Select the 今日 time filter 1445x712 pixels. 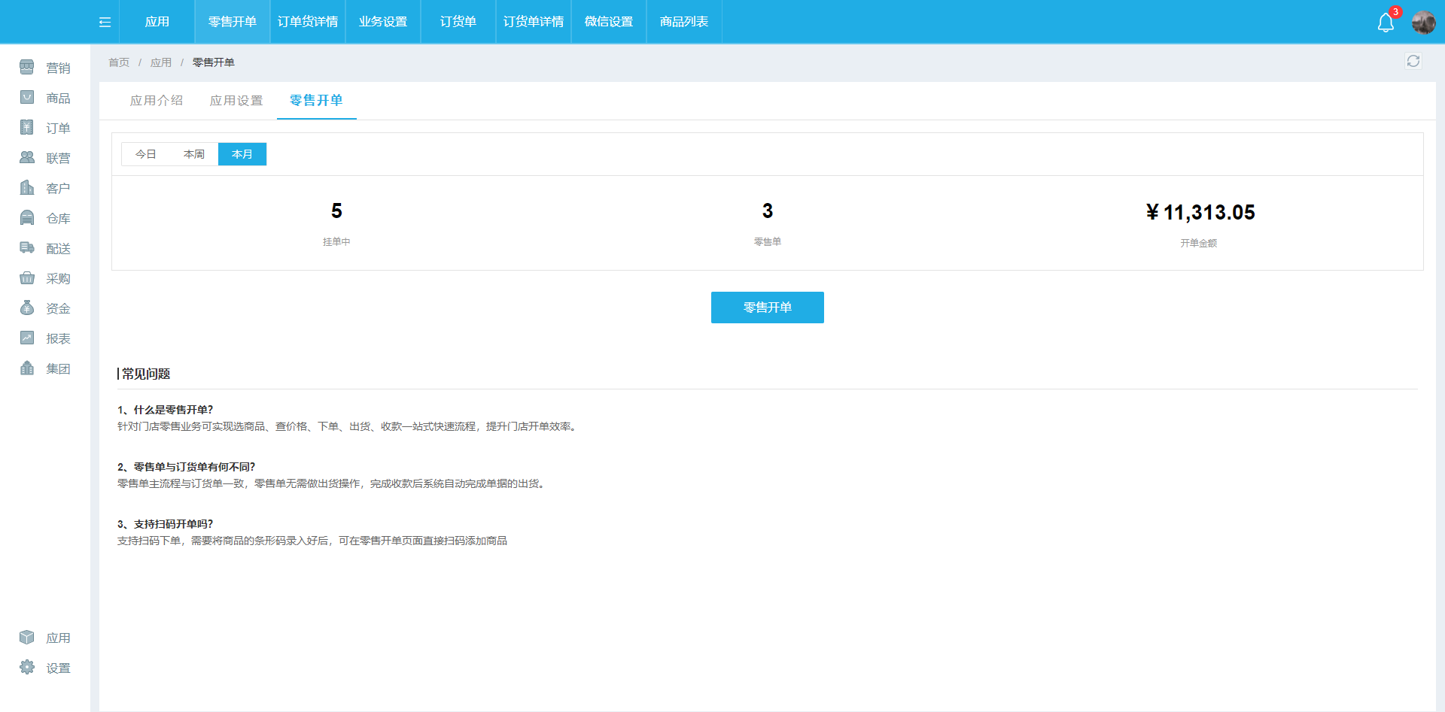tap(145, 154)
